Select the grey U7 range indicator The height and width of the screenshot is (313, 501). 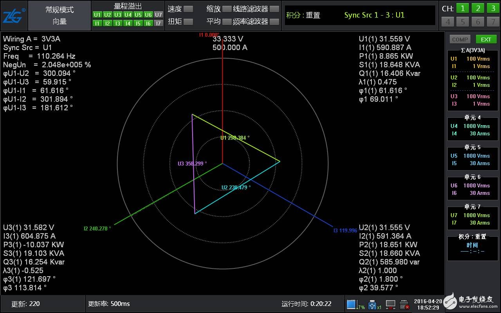158,15
